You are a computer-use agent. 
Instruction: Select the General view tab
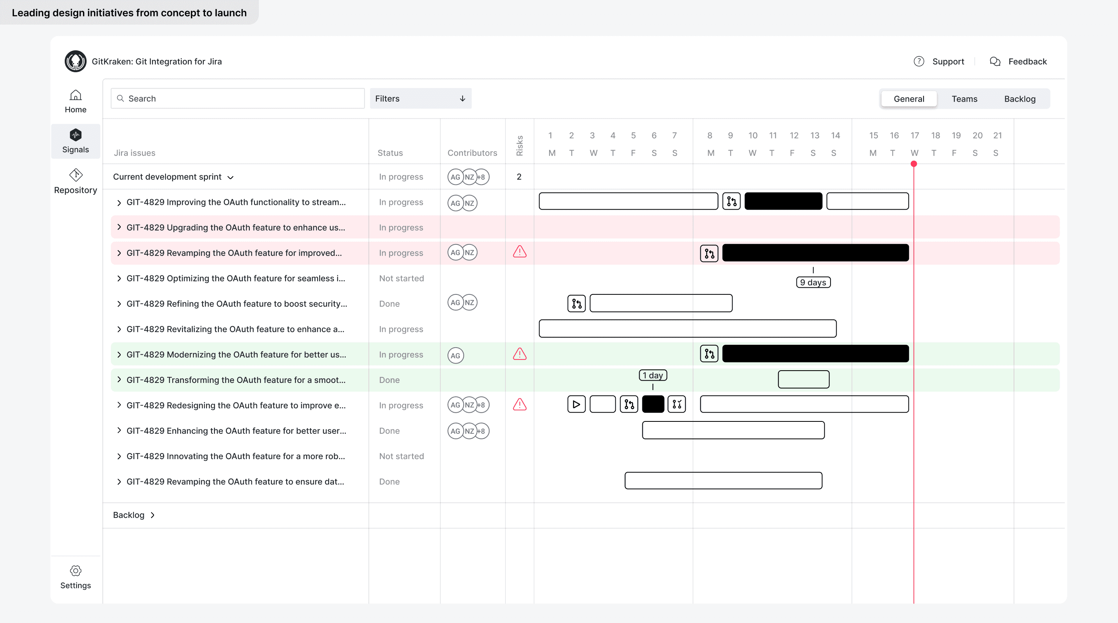(908, 99)
